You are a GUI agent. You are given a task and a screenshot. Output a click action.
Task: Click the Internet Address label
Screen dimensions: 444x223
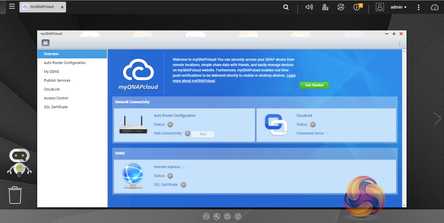tap(168, 167)
